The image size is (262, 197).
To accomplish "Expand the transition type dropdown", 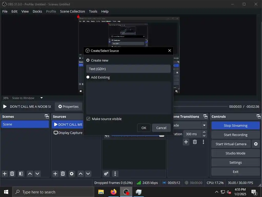I will point(204,125).
